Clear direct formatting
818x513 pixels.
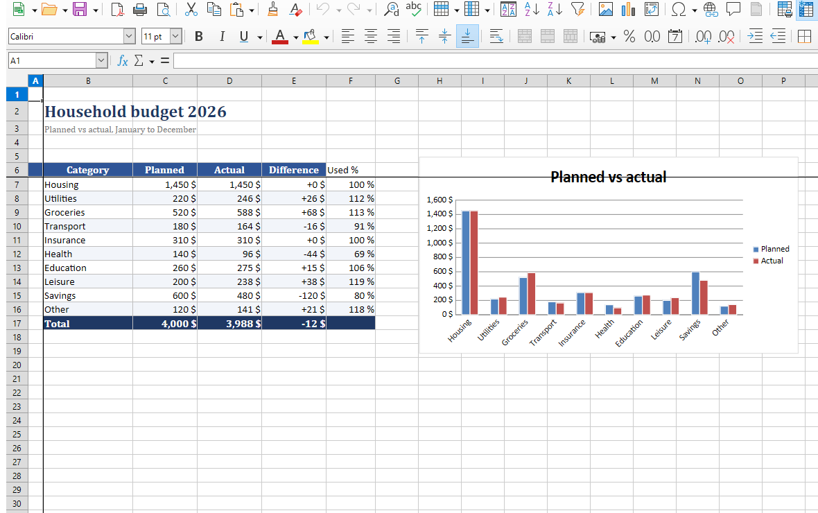296,9
